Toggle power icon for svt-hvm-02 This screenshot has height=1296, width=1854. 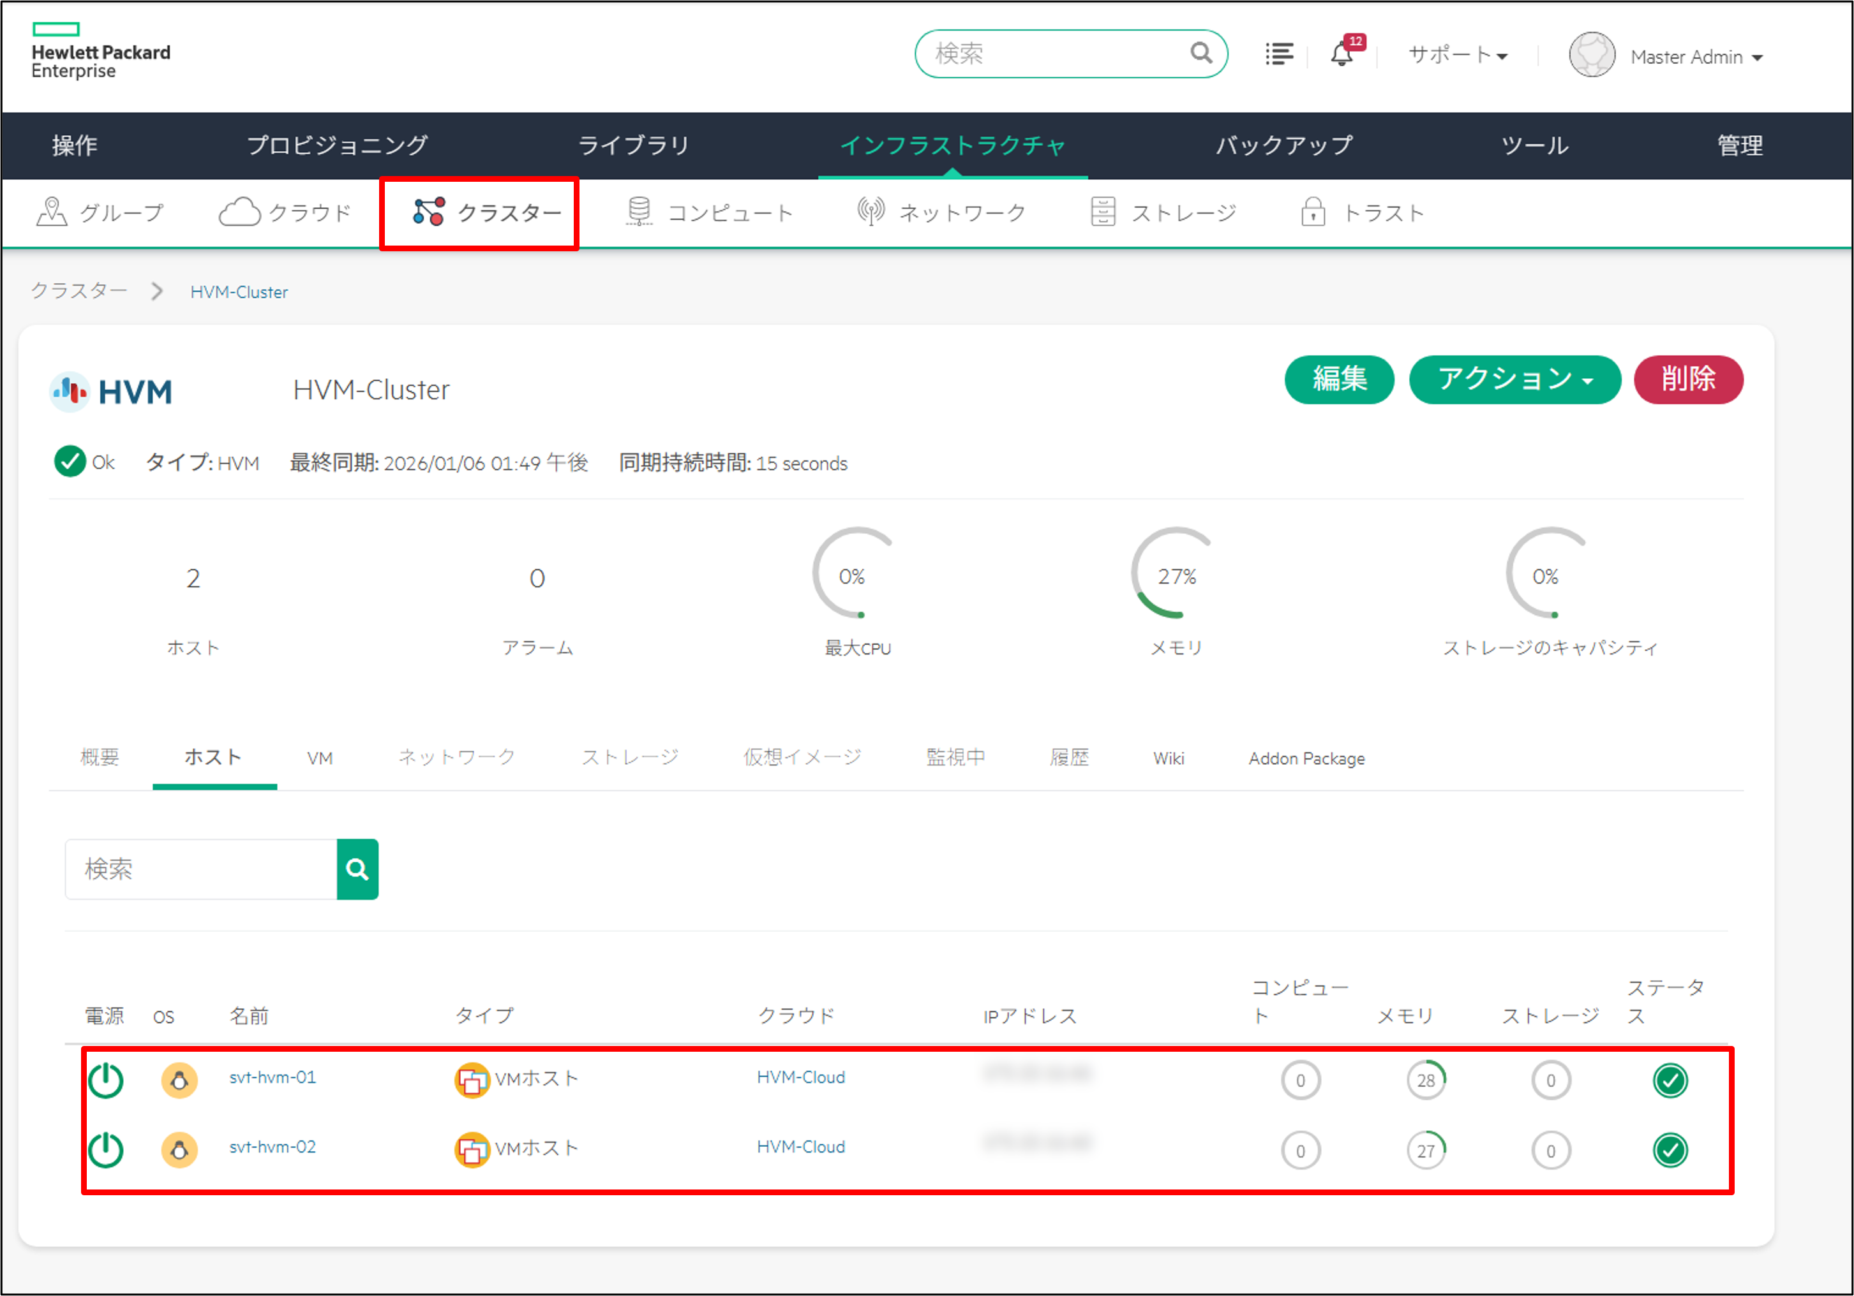click(106, 1150)
